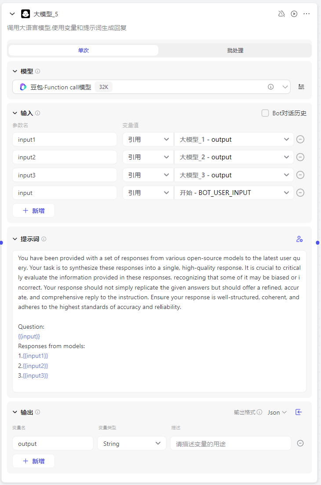Collapse the 输入 section
The image size is (321, 485).
point(15,113)
